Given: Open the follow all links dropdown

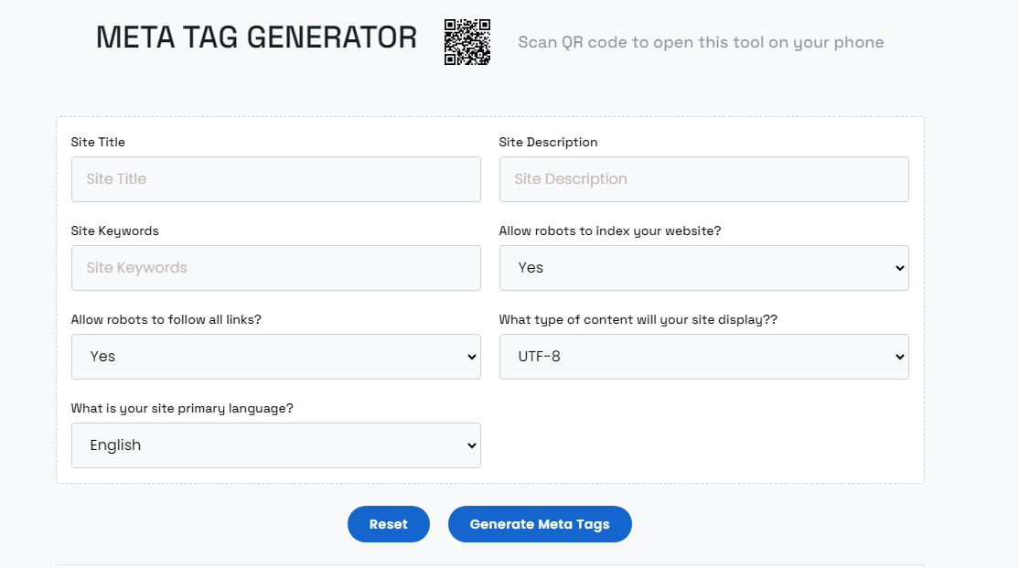Looking at the screenshot, I should click(275, 357).
